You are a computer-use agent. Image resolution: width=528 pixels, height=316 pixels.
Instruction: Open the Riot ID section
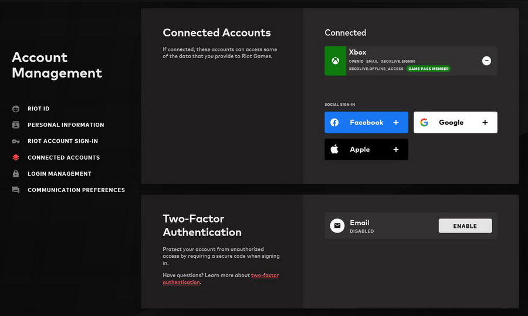point(39,109)
